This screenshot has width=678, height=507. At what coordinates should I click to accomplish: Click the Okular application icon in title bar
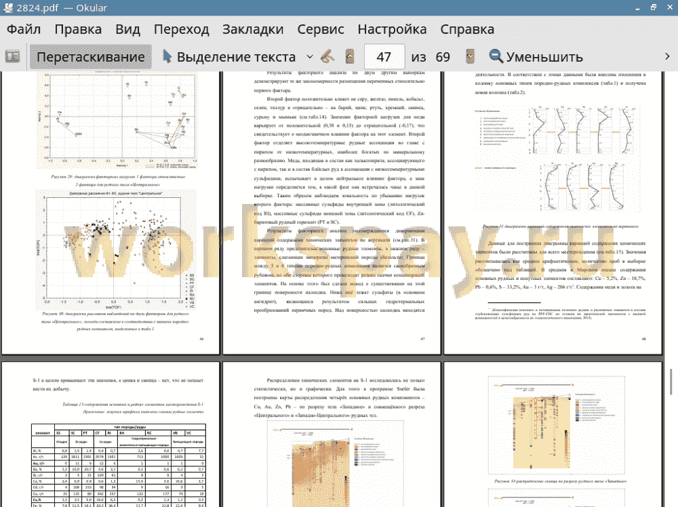point(7,7)
